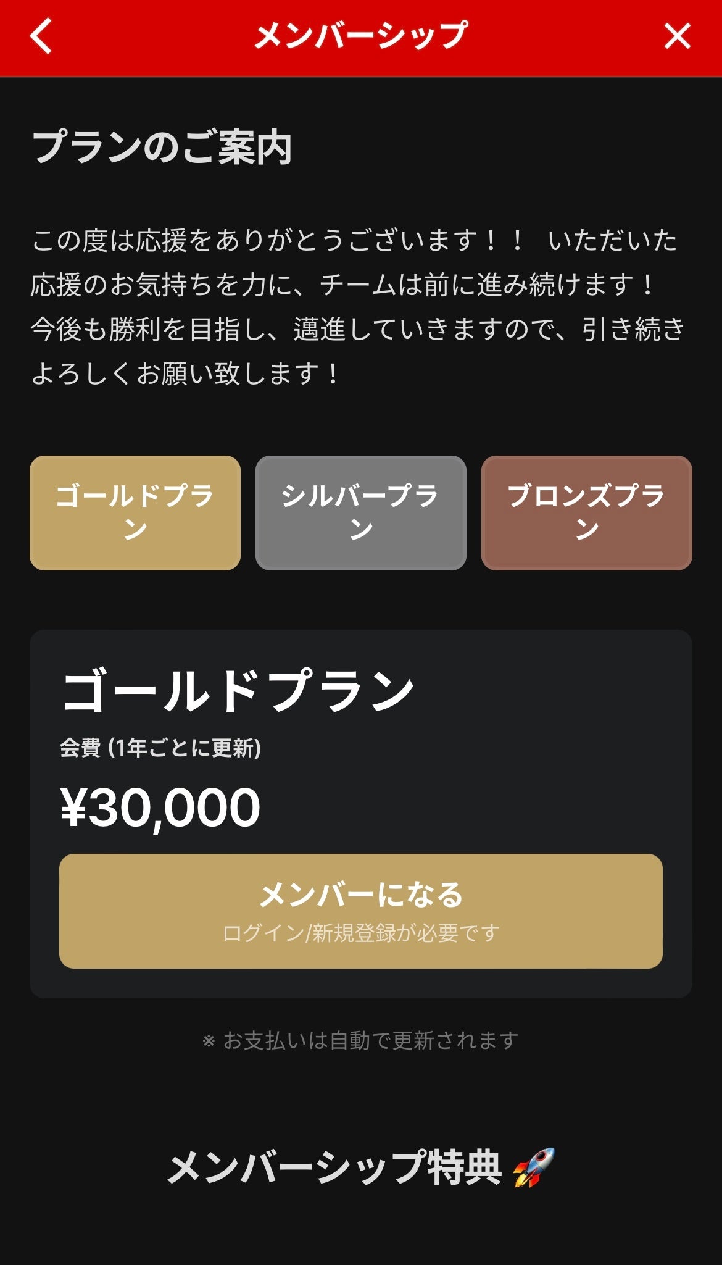Screen dimensions: 722x1265
Task: Tap the back arrow in the header
Action: (x=41, y=36)
